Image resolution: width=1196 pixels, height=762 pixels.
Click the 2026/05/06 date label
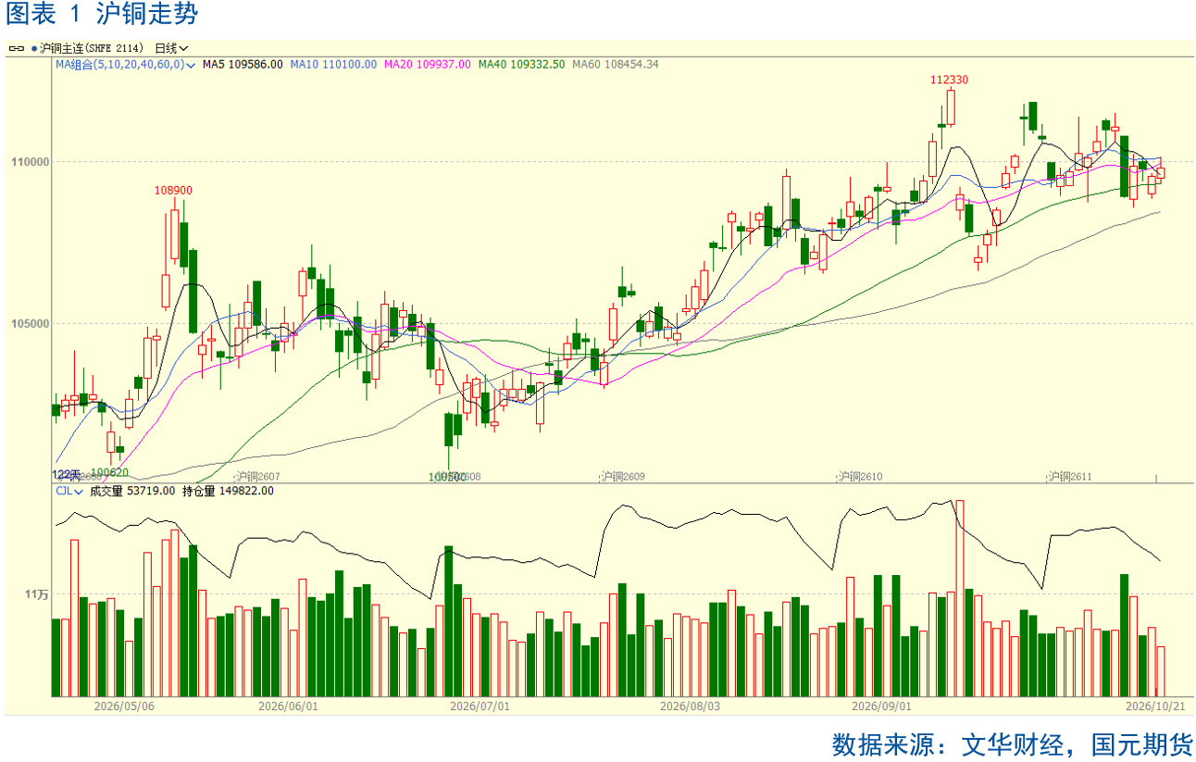[124, 706]
